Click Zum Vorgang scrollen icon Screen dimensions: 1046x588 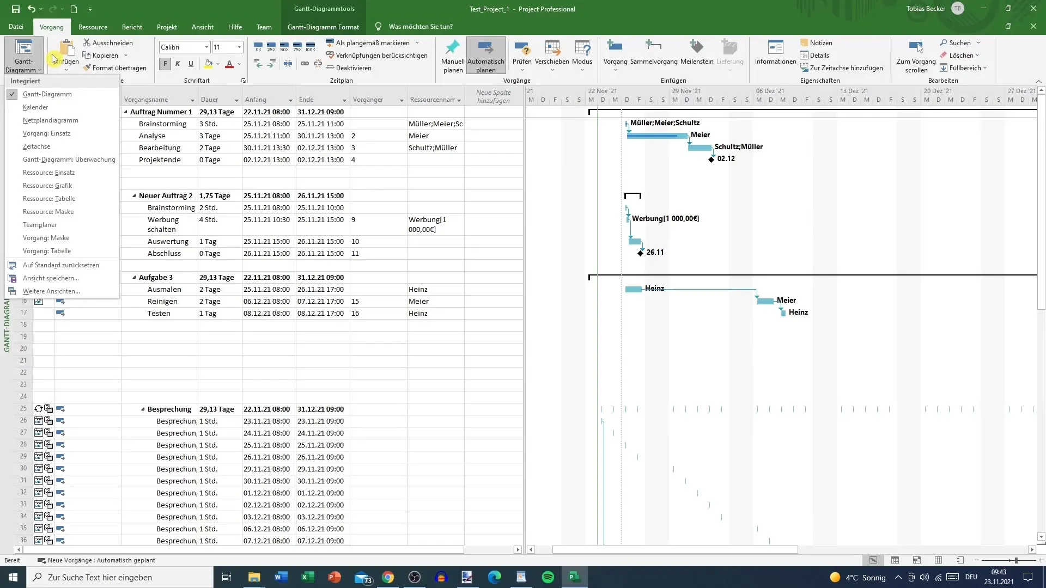(x=916, y=47)
